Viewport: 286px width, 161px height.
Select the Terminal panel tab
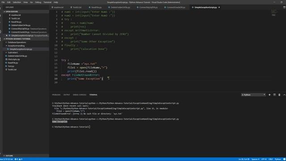pos(93,95)
